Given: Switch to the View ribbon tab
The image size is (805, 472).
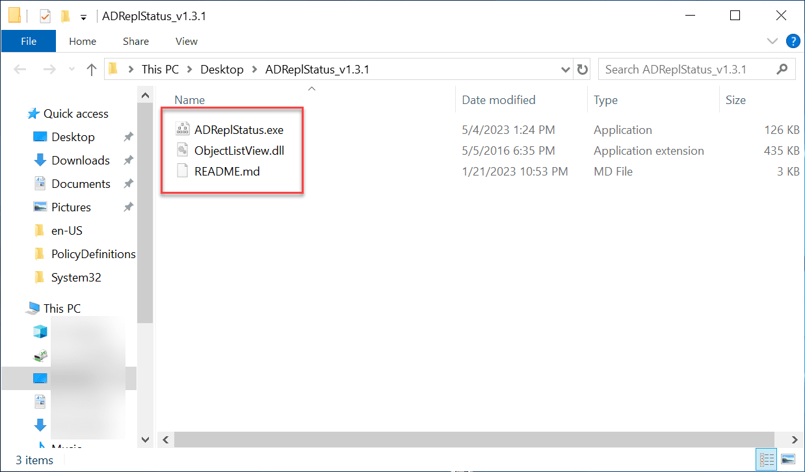Looking at the screenshot, I should [186, 41].
